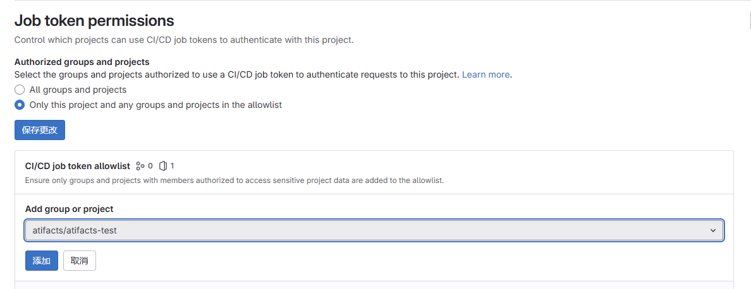751x289 pixels.
Task: Click the groups count icon in allowlist header
Action: pyautogui.click(x=140, y=166)
